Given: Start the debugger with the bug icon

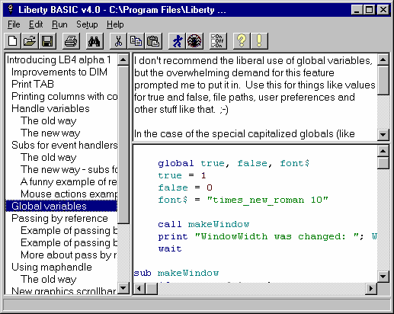Looking at the screenshot, I should coord(194,40).
